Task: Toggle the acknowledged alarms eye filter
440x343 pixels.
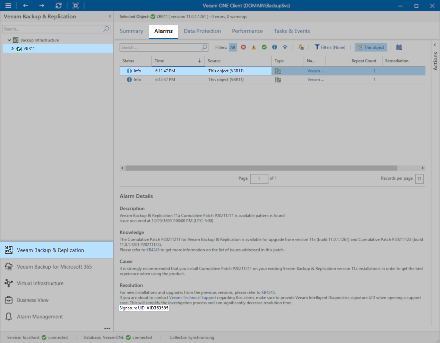Action: coord(285,47)
